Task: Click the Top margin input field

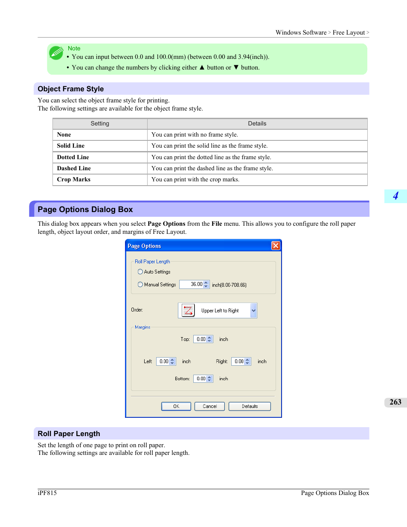Action: [200, 339]
